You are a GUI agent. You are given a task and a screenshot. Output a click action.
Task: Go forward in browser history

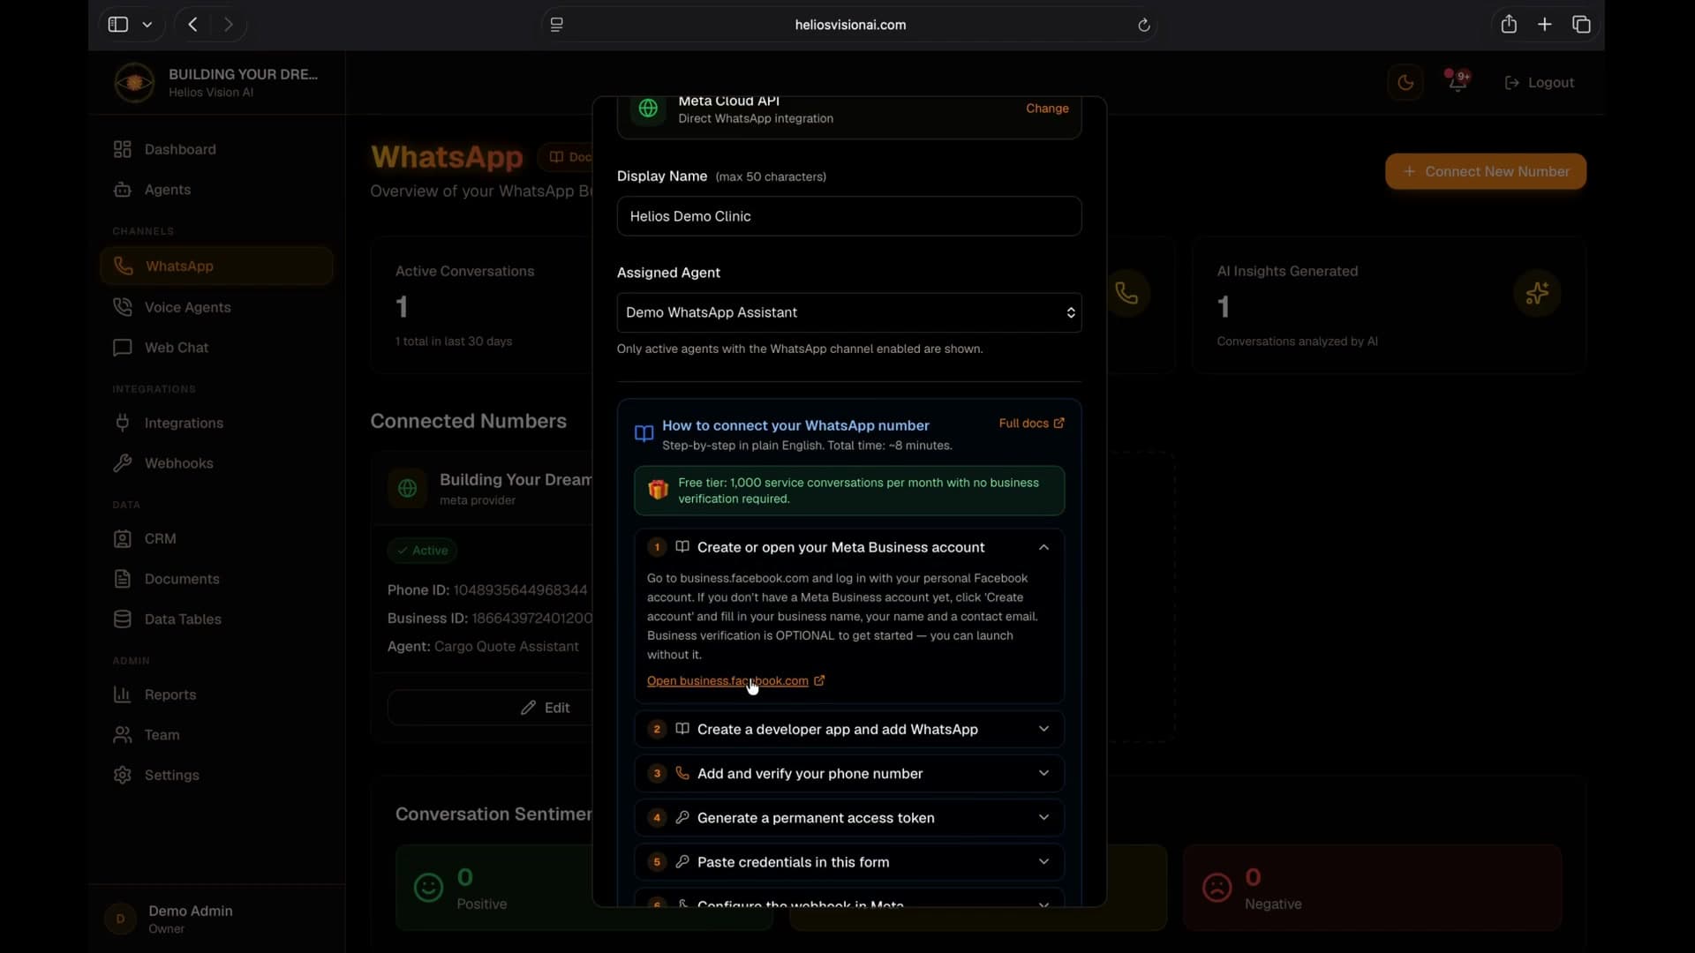coord(229,25)
